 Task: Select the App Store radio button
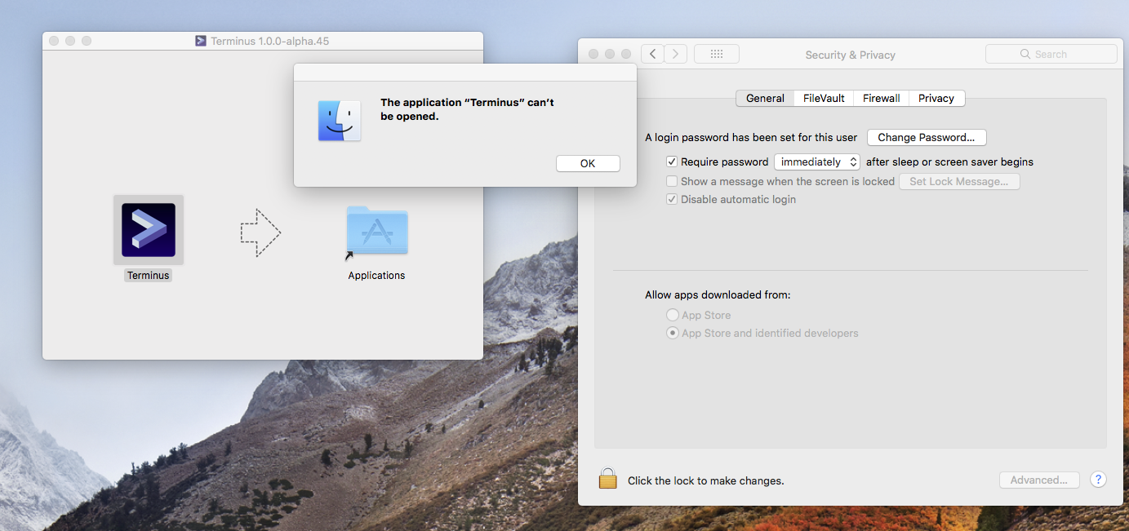(672, 314)
